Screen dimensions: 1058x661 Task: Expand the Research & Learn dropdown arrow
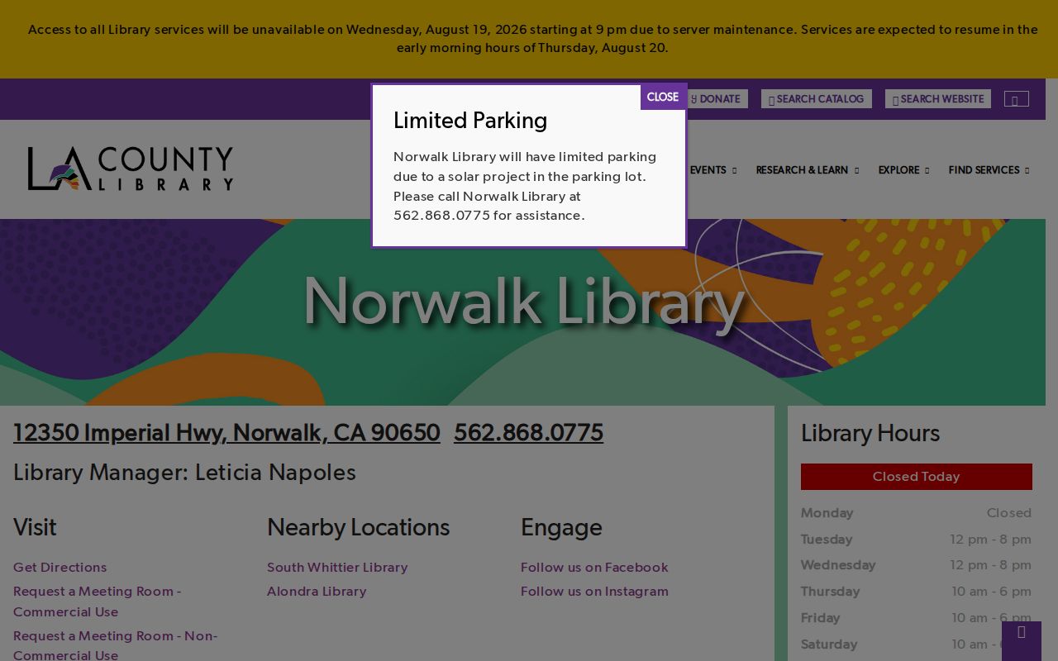(856, 171)
